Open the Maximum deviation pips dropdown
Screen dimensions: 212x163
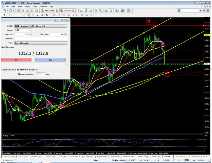[44, 74]
